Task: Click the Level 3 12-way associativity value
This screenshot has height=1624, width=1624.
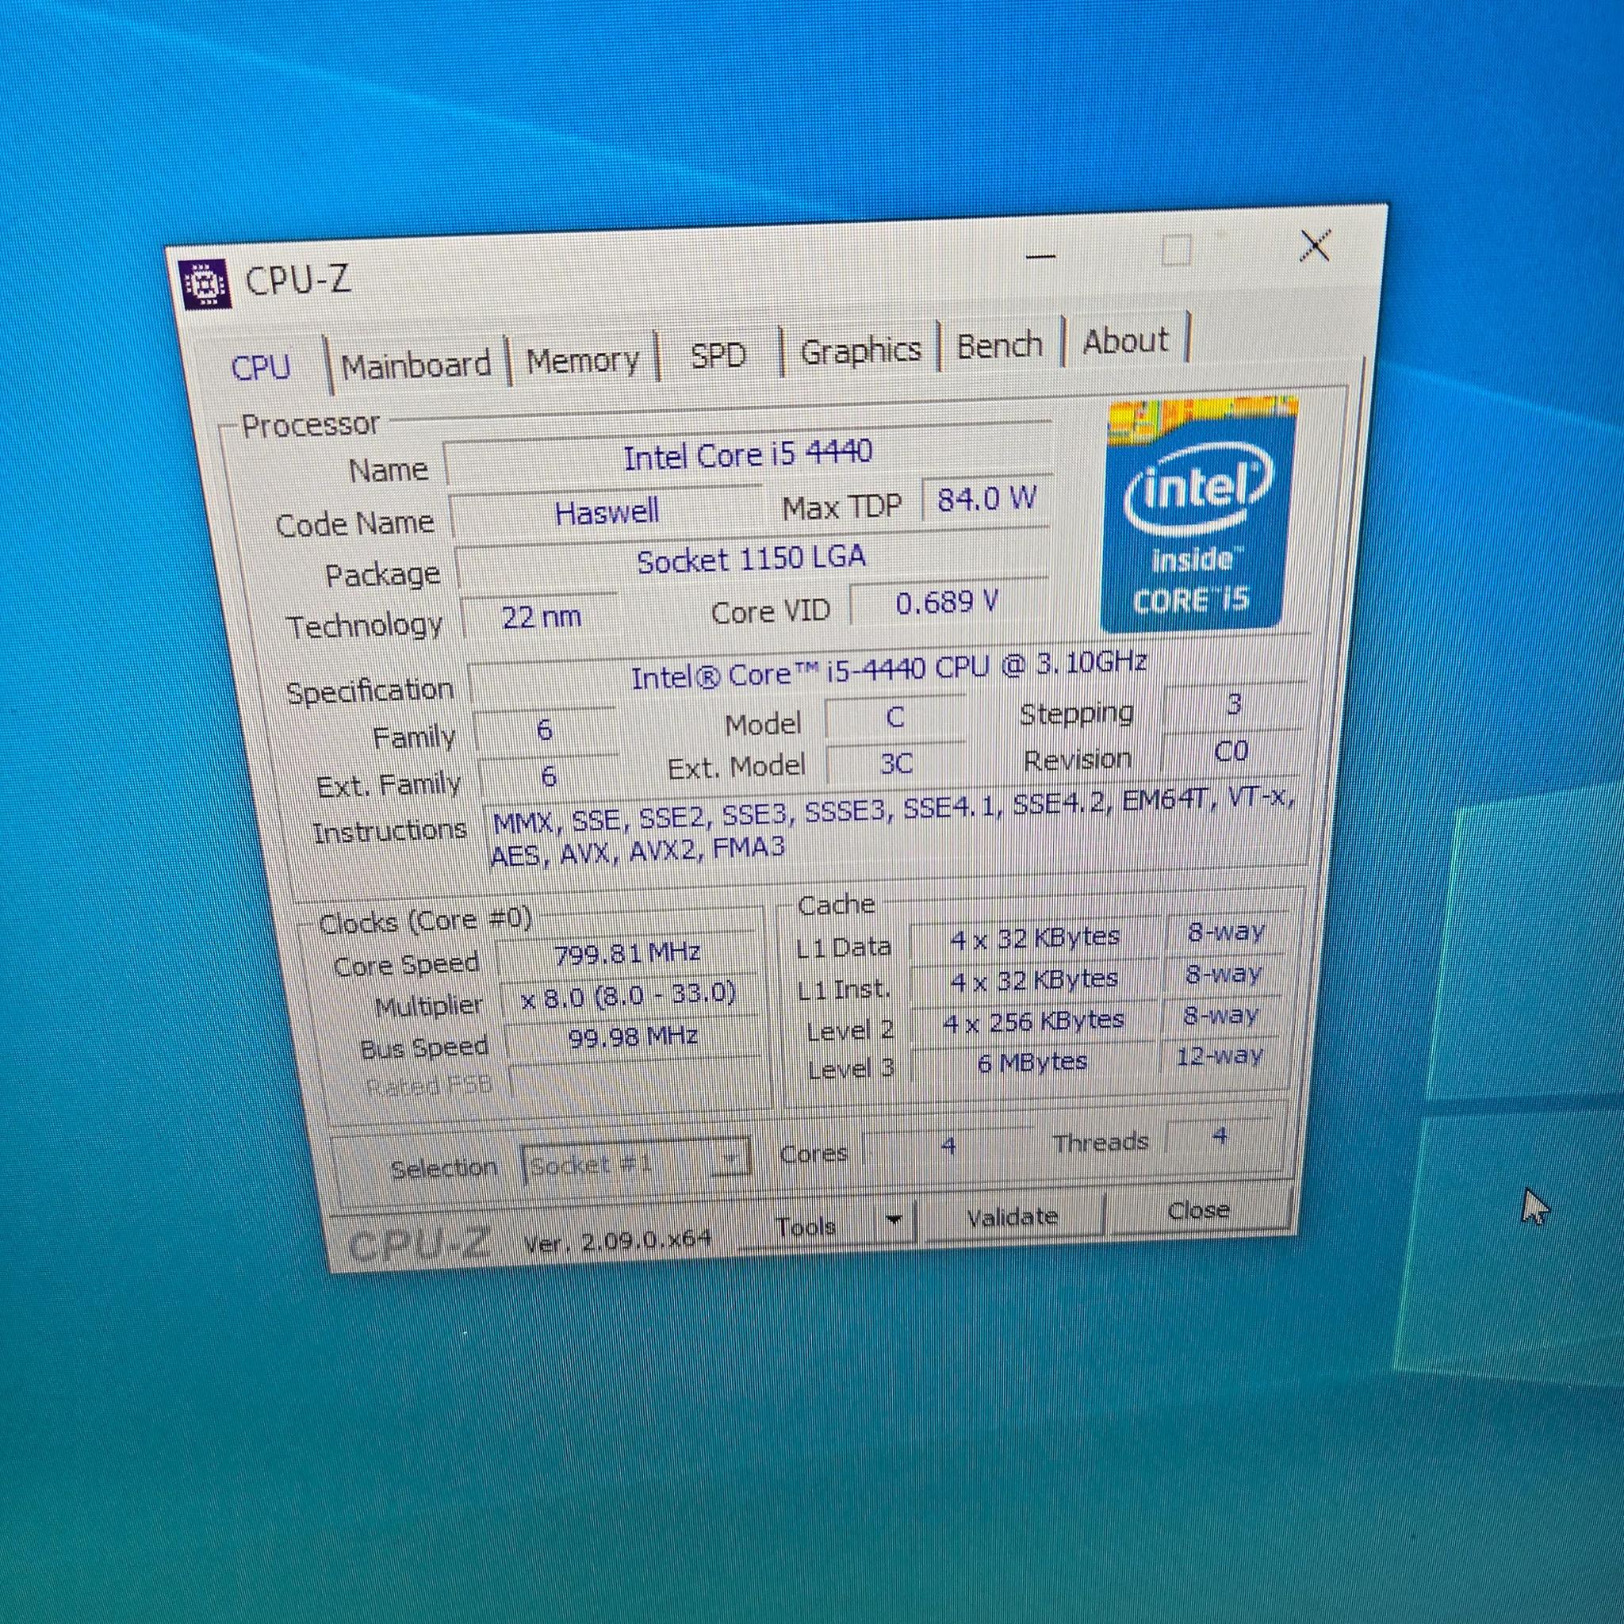Action: 1220,1055
